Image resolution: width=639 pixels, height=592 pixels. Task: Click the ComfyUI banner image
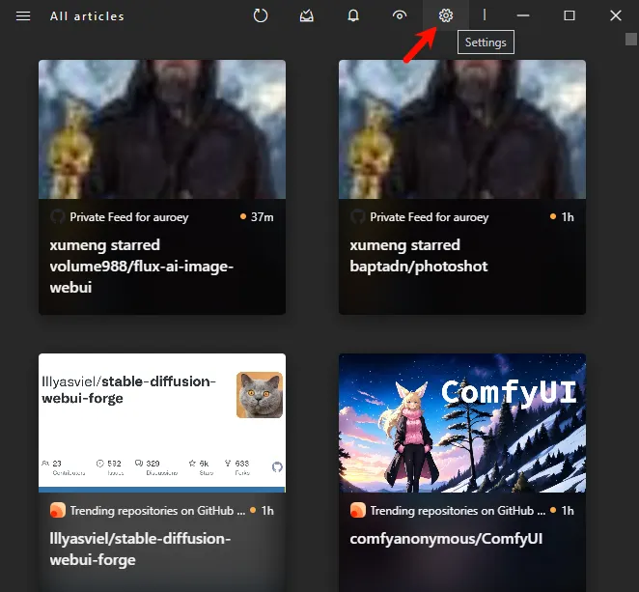(462, 423)
